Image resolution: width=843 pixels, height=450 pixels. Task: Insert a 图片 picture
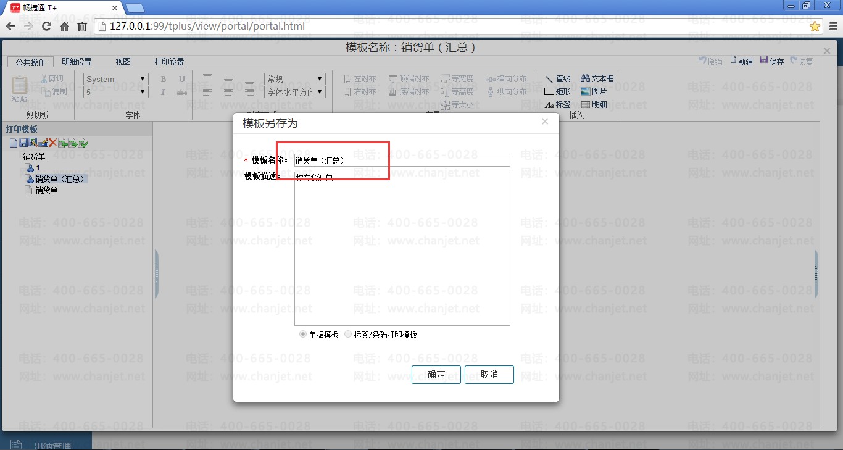point(594,91)
